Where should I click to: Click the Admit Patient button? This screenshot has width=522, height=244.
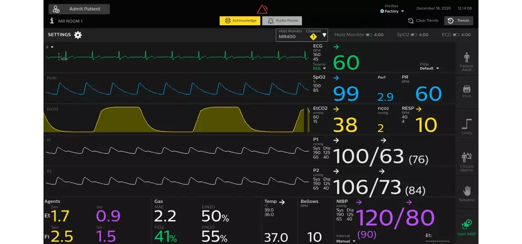pos(79,9)
